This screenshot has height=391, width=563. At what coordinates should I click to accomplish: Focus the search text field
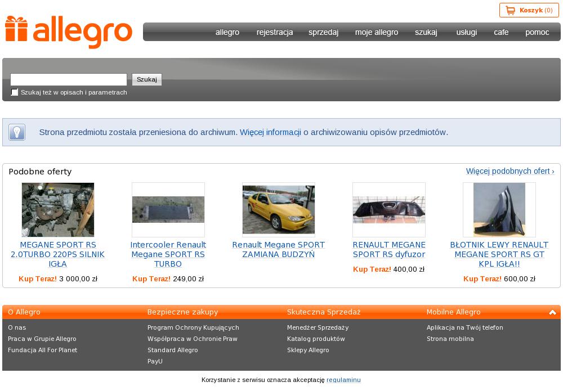[x=69, y=79]
